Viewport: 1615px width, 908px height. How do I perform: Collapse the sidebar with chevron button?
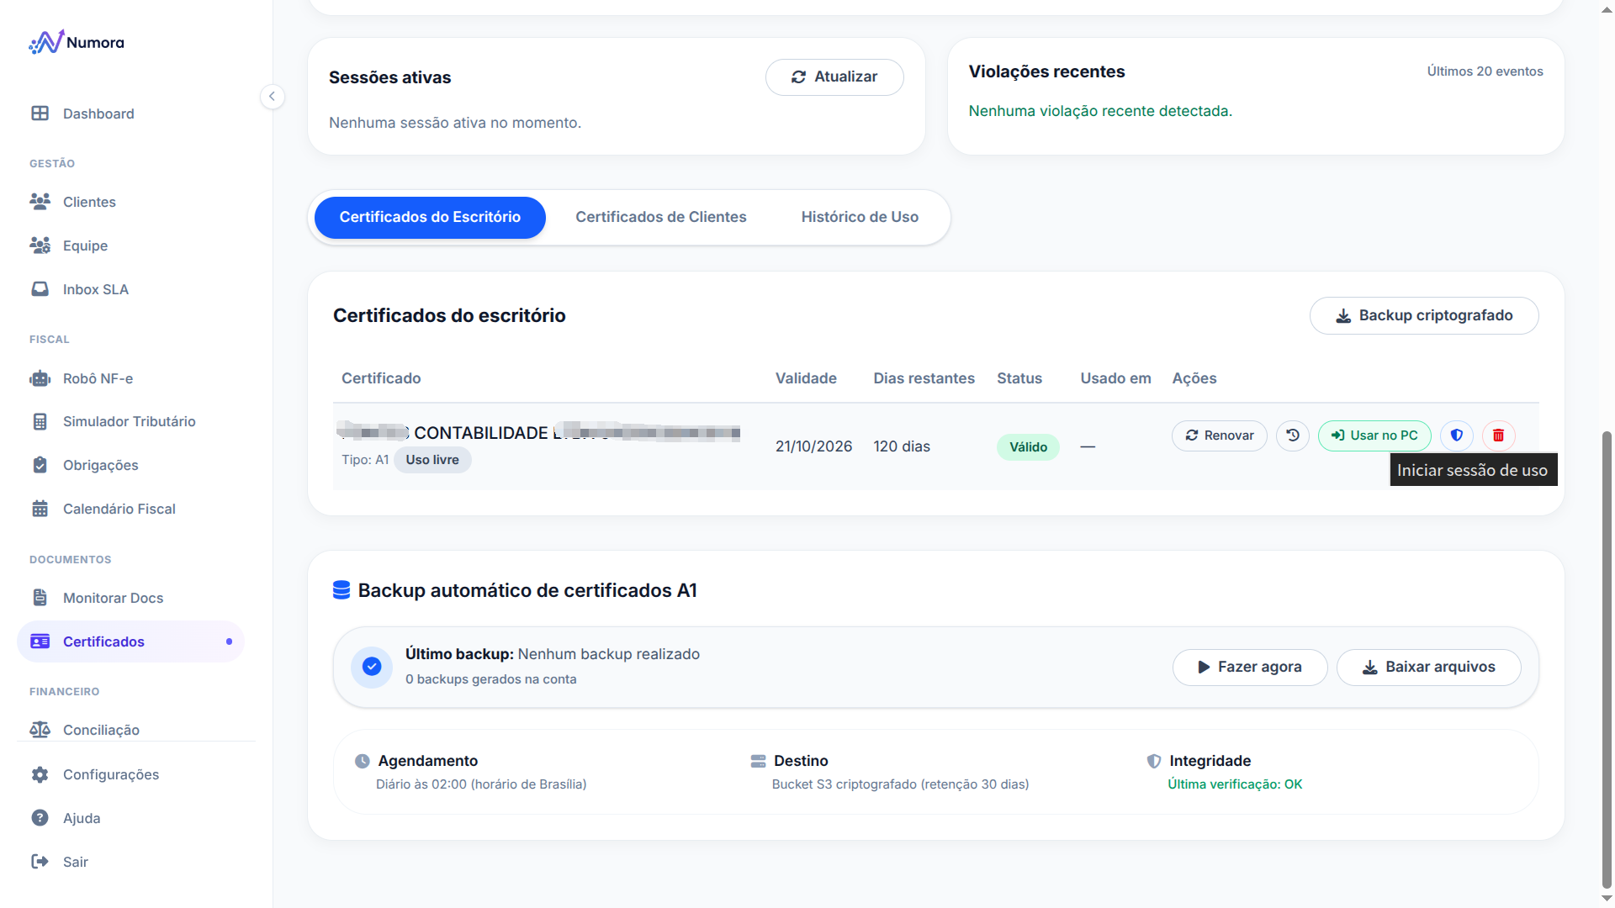click(272, 97)
